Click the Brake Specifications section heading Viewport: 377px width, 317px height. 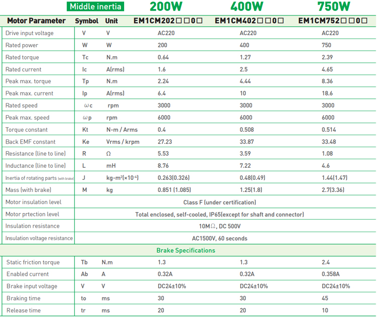pyautogui.click(x=186, y=250)
